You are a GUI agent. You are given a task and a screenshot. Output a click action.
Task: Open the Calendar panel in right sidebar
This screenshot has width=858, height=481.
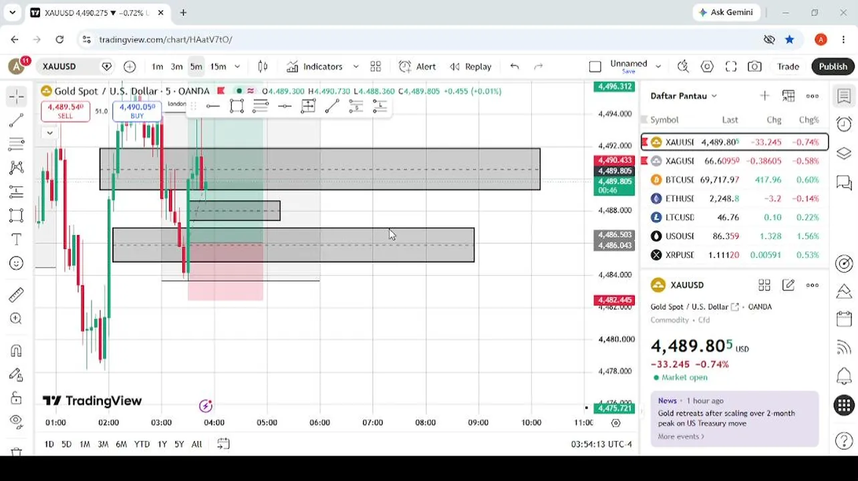click(x=844, y=319)
